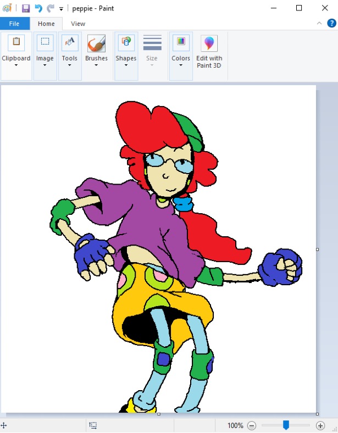The image size is (338, 433).
Task: Expand the Clipboard dropdown arrow
Action: [x=16, y=65]
